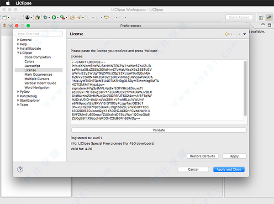Click the Apply and Close button
The image size is (274, 204).
(229, 169)
